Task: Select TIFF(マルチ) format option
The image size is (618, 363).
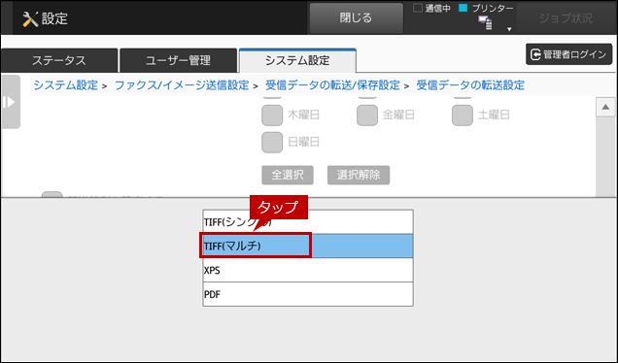Action: coord(308,247)
